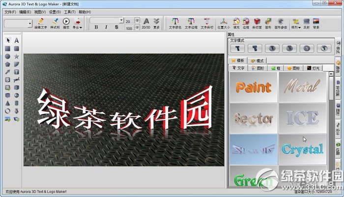Open the 图形 shapes template tab
Image resolution: width=344 pixels, height=197 pixels.
258,68
